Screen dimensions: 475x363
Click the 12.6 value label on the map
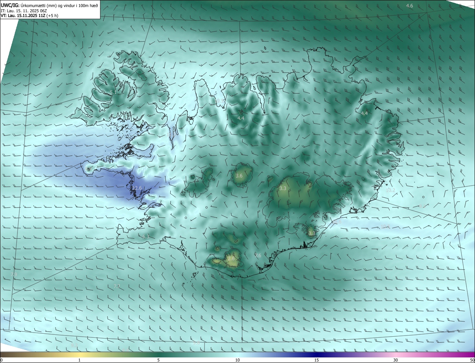137,188
